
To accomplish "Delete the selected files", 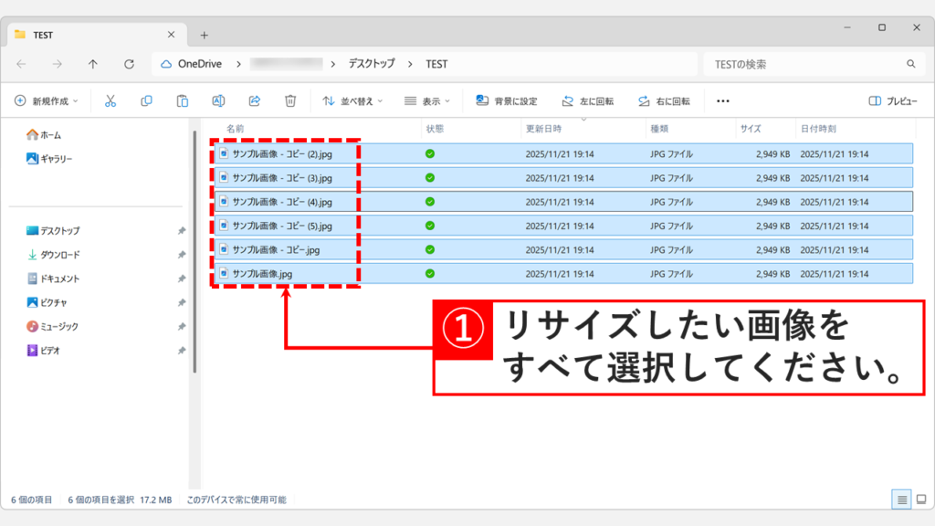I will click(x=290, y=100).
